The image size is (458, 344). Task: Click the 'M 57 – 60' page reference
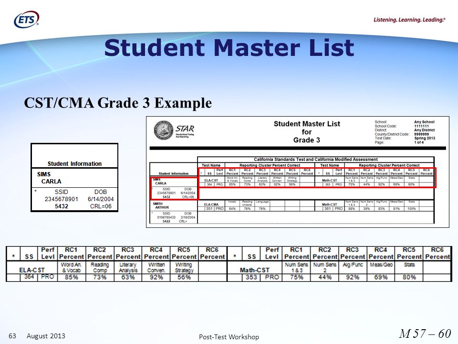pyautogui.click(x=425, y=333)
